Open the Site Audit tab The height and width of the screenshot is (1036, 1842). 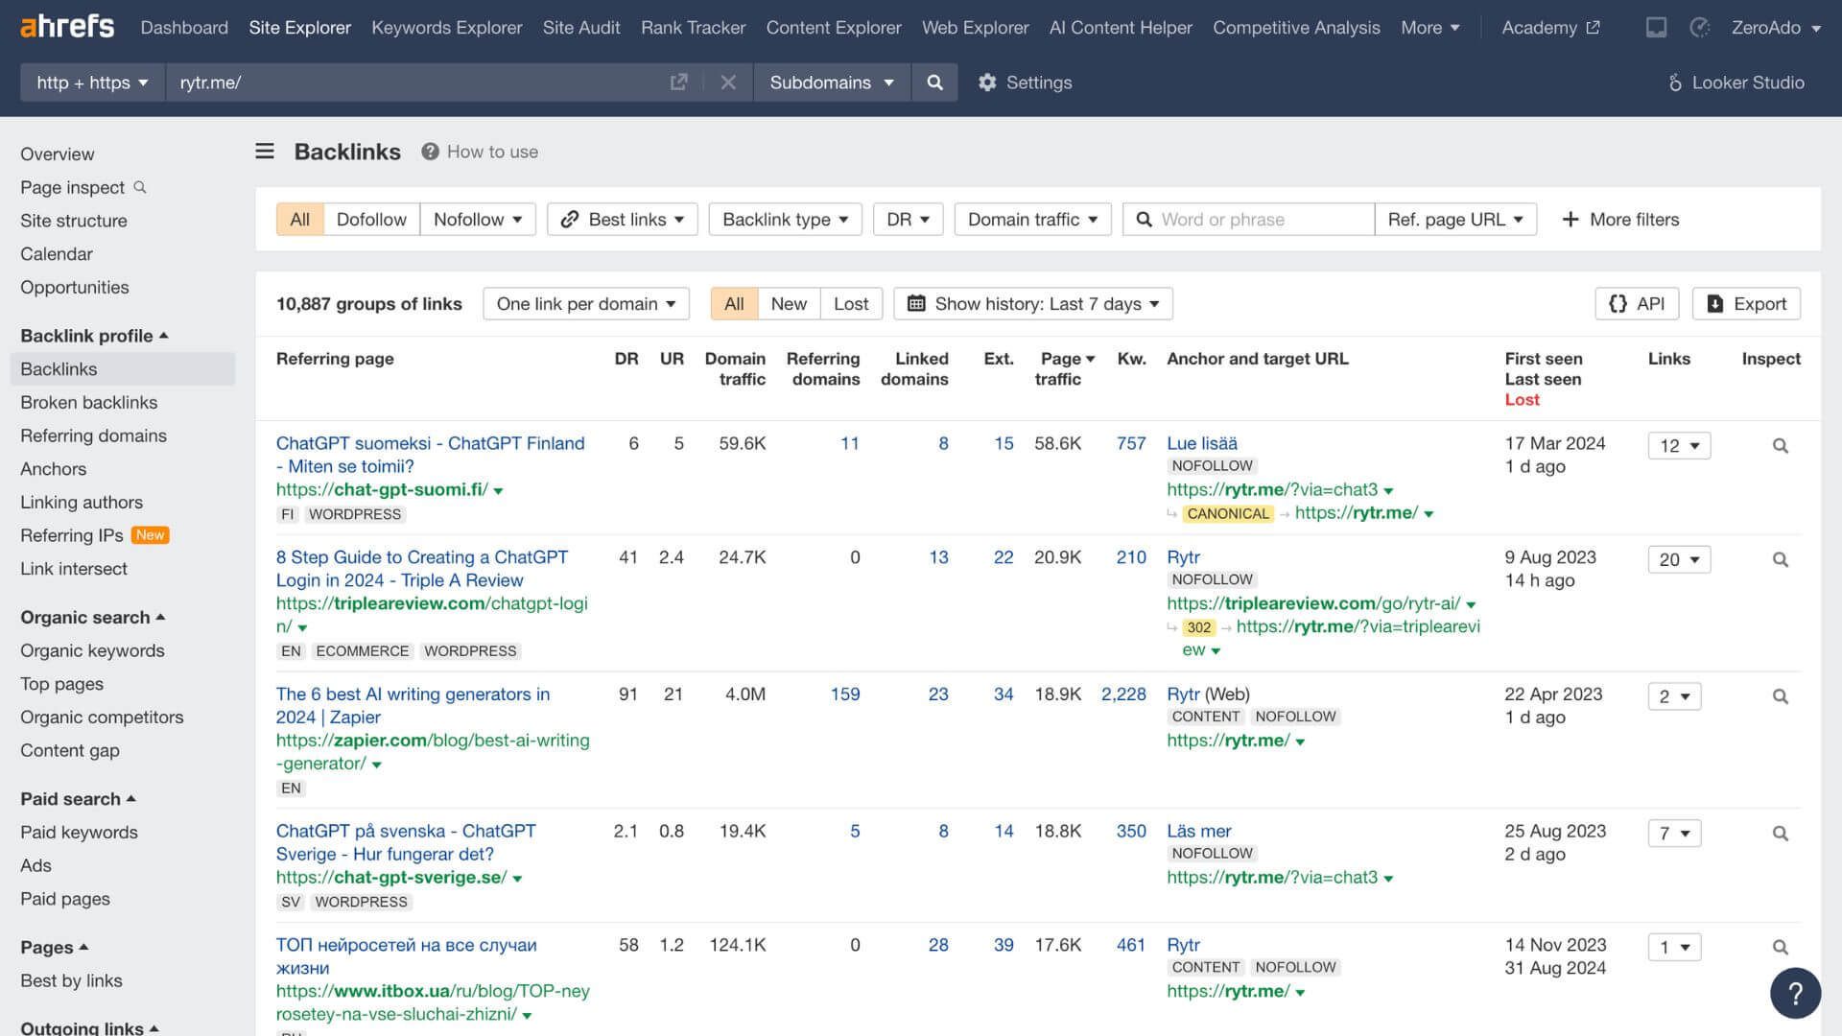point(581,28)
